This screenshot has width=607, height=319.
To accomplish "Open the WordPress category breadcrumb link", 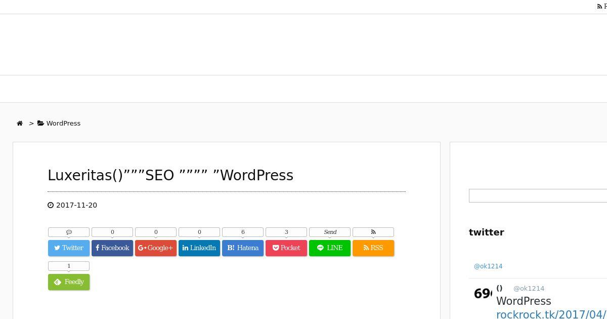I will click(x=63, y=123).
